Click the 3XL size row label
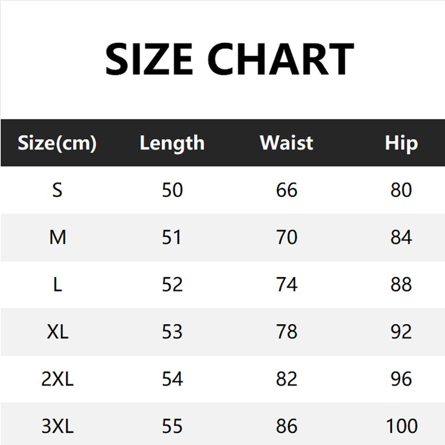 click(x=57, y=427)
